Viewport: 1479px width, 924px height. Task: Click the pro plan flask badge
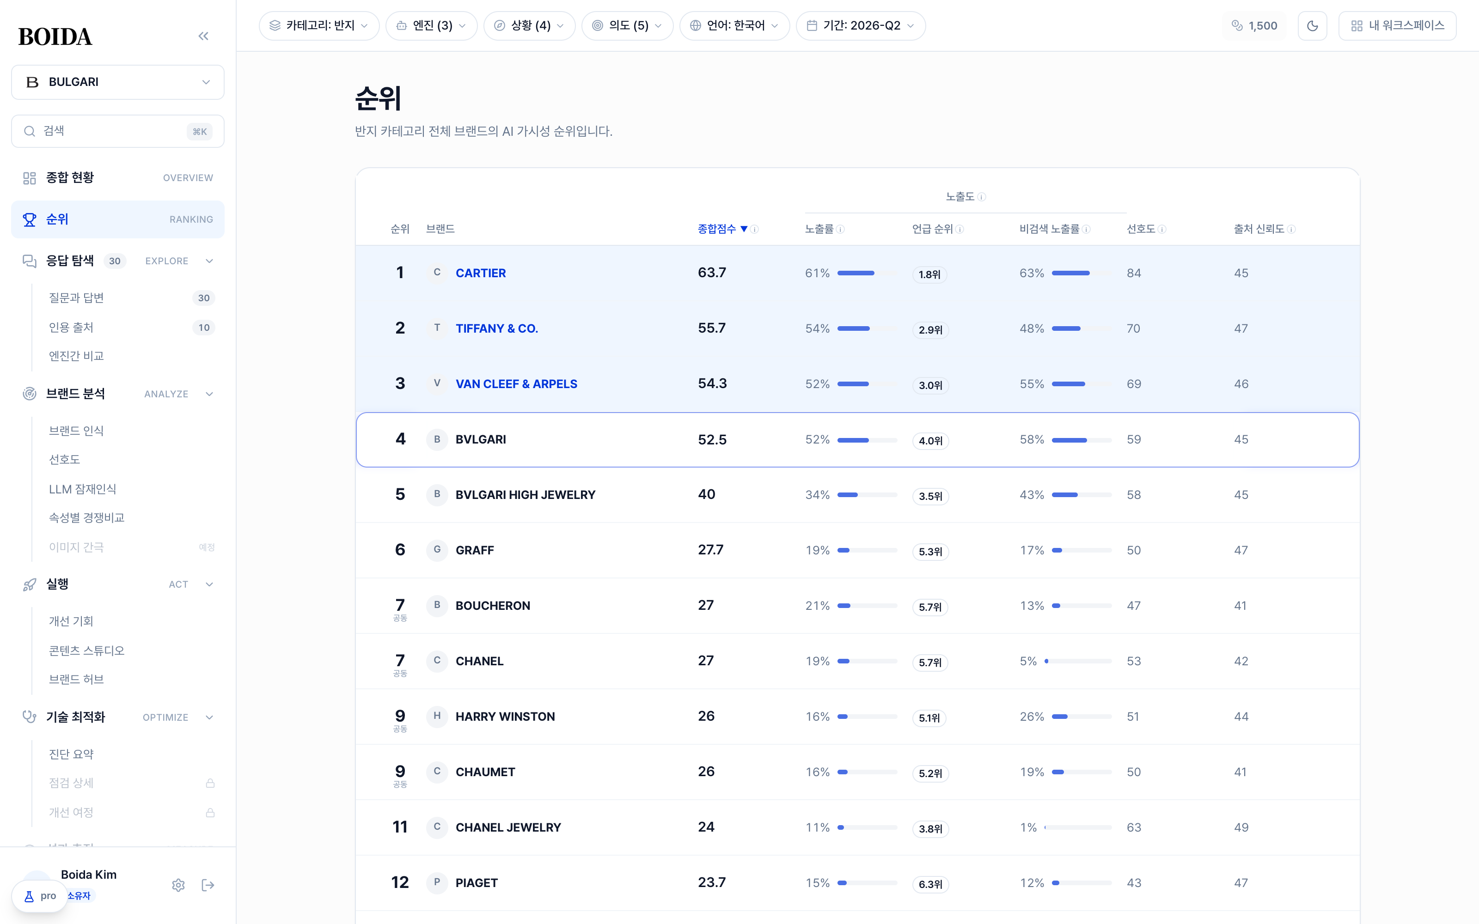(x=40, y=896)
